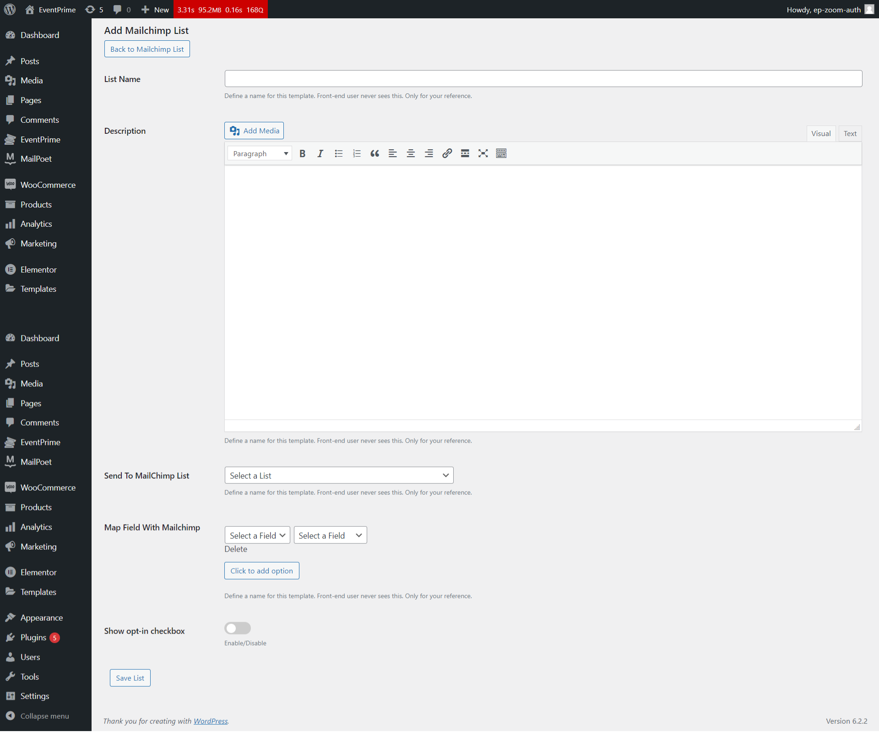Enter distraction-free fullscreen mode
This screenshot has height=732, width=879.
click(483, 153)
